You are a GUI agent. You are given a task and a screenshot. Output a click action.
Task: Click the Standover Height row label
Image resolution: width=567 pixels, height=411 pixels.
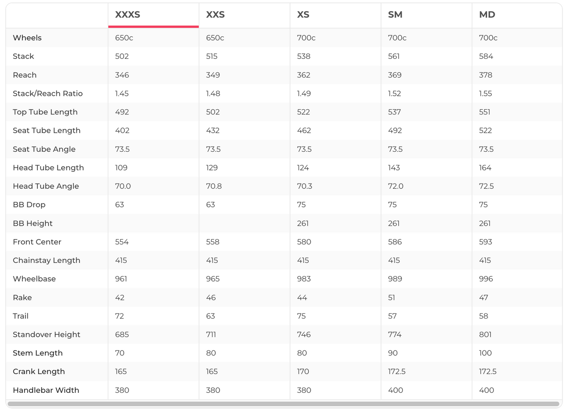pyautogui.click(x=47, y=334)
